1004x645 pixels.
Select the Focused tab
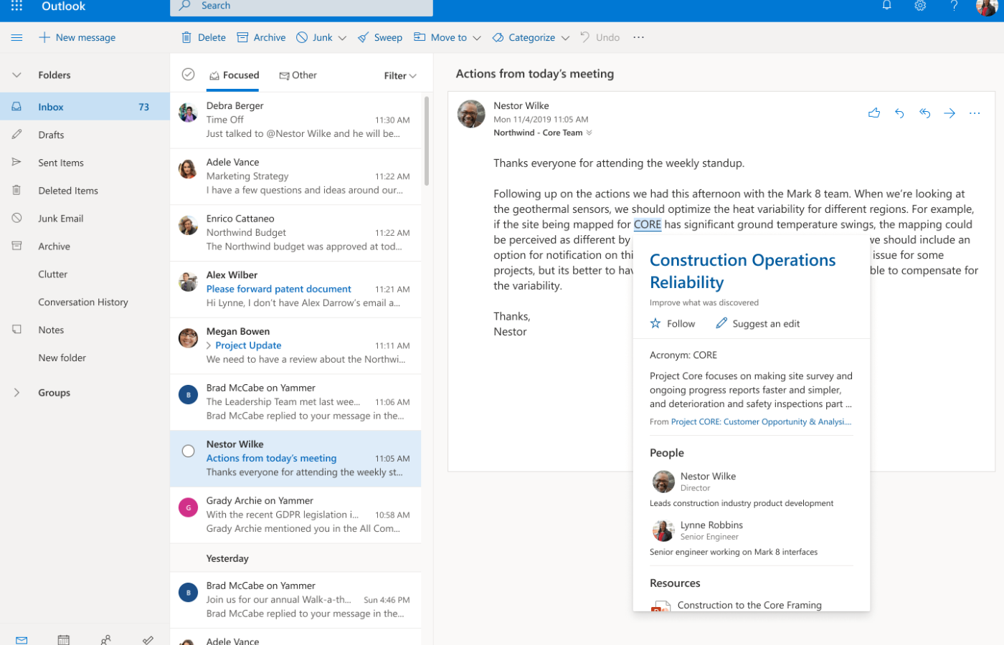(x=234, y=75)
